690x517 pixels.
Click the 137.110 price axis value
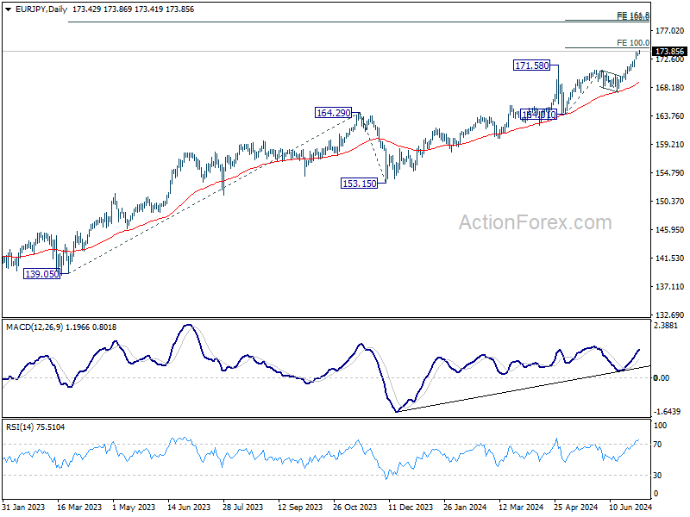coord(670,287)
